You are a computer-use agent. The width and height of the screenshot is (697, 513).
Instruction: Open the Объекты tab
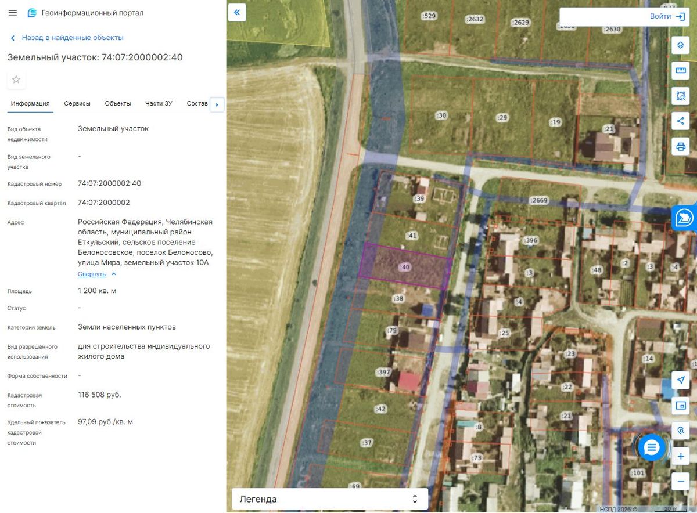point(118,103)
